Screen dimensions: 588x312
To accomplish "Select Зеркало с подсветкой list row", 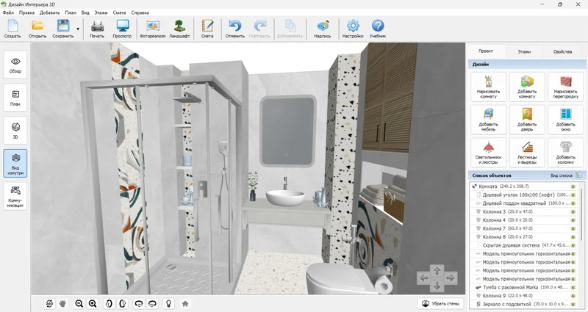I will tap(523, 304).
